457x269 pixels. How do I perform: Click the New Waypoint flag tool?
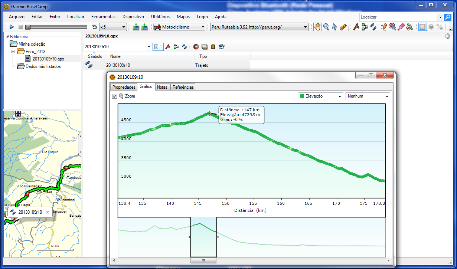(x=356, y=27)
